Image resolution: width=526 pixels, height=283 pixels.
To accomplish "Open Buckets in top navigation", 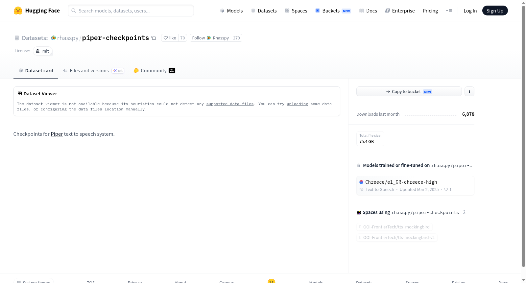I will pos(333,11).
